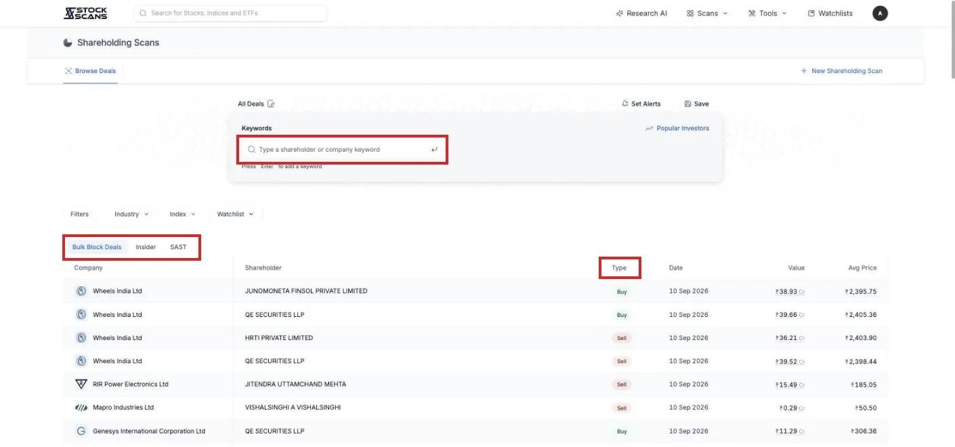The height and width of the screenshot is (447, 955).
Task: Create a New Shareholding Scan
Action: click(x=841, y=71)
